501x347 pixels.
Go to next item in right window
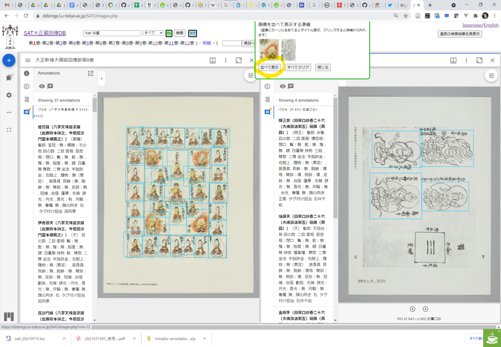tap(425, 309)
